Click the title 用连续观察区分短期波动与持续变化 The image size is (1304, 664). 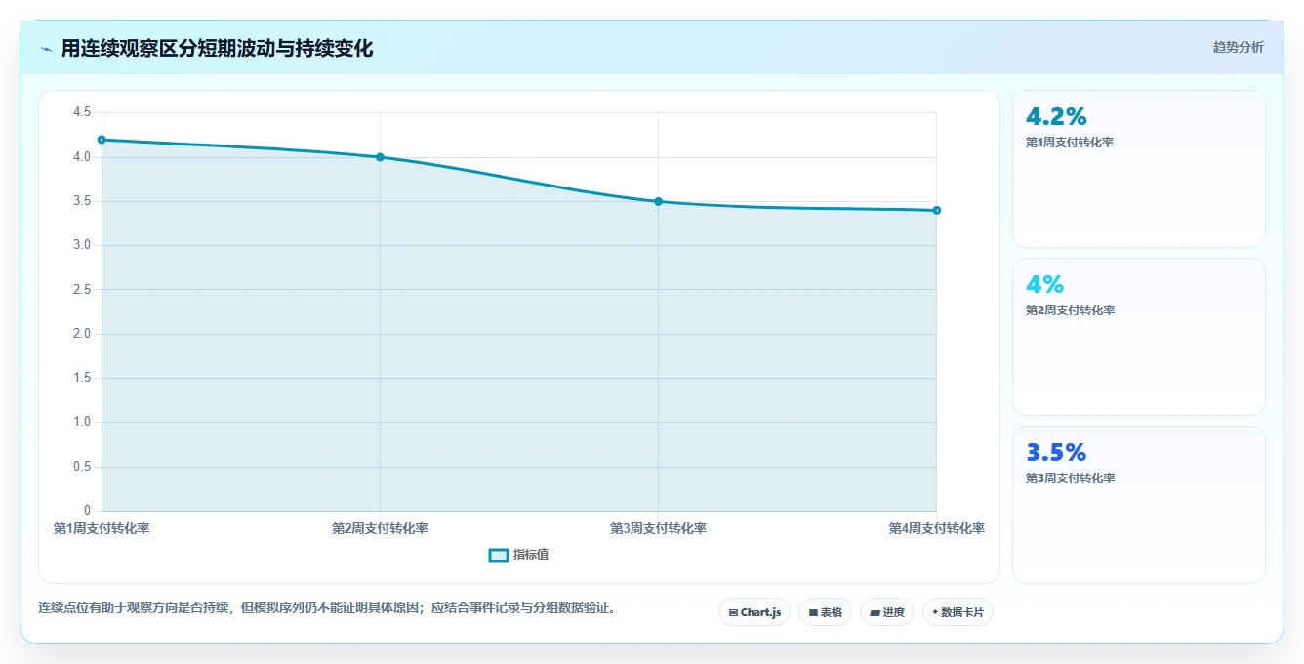coord(217,48)
